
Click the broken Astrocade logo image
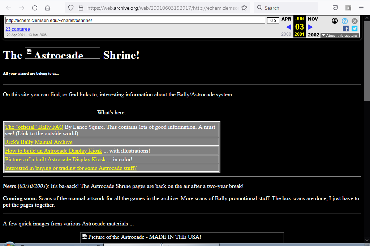click(x=63, y=53)
